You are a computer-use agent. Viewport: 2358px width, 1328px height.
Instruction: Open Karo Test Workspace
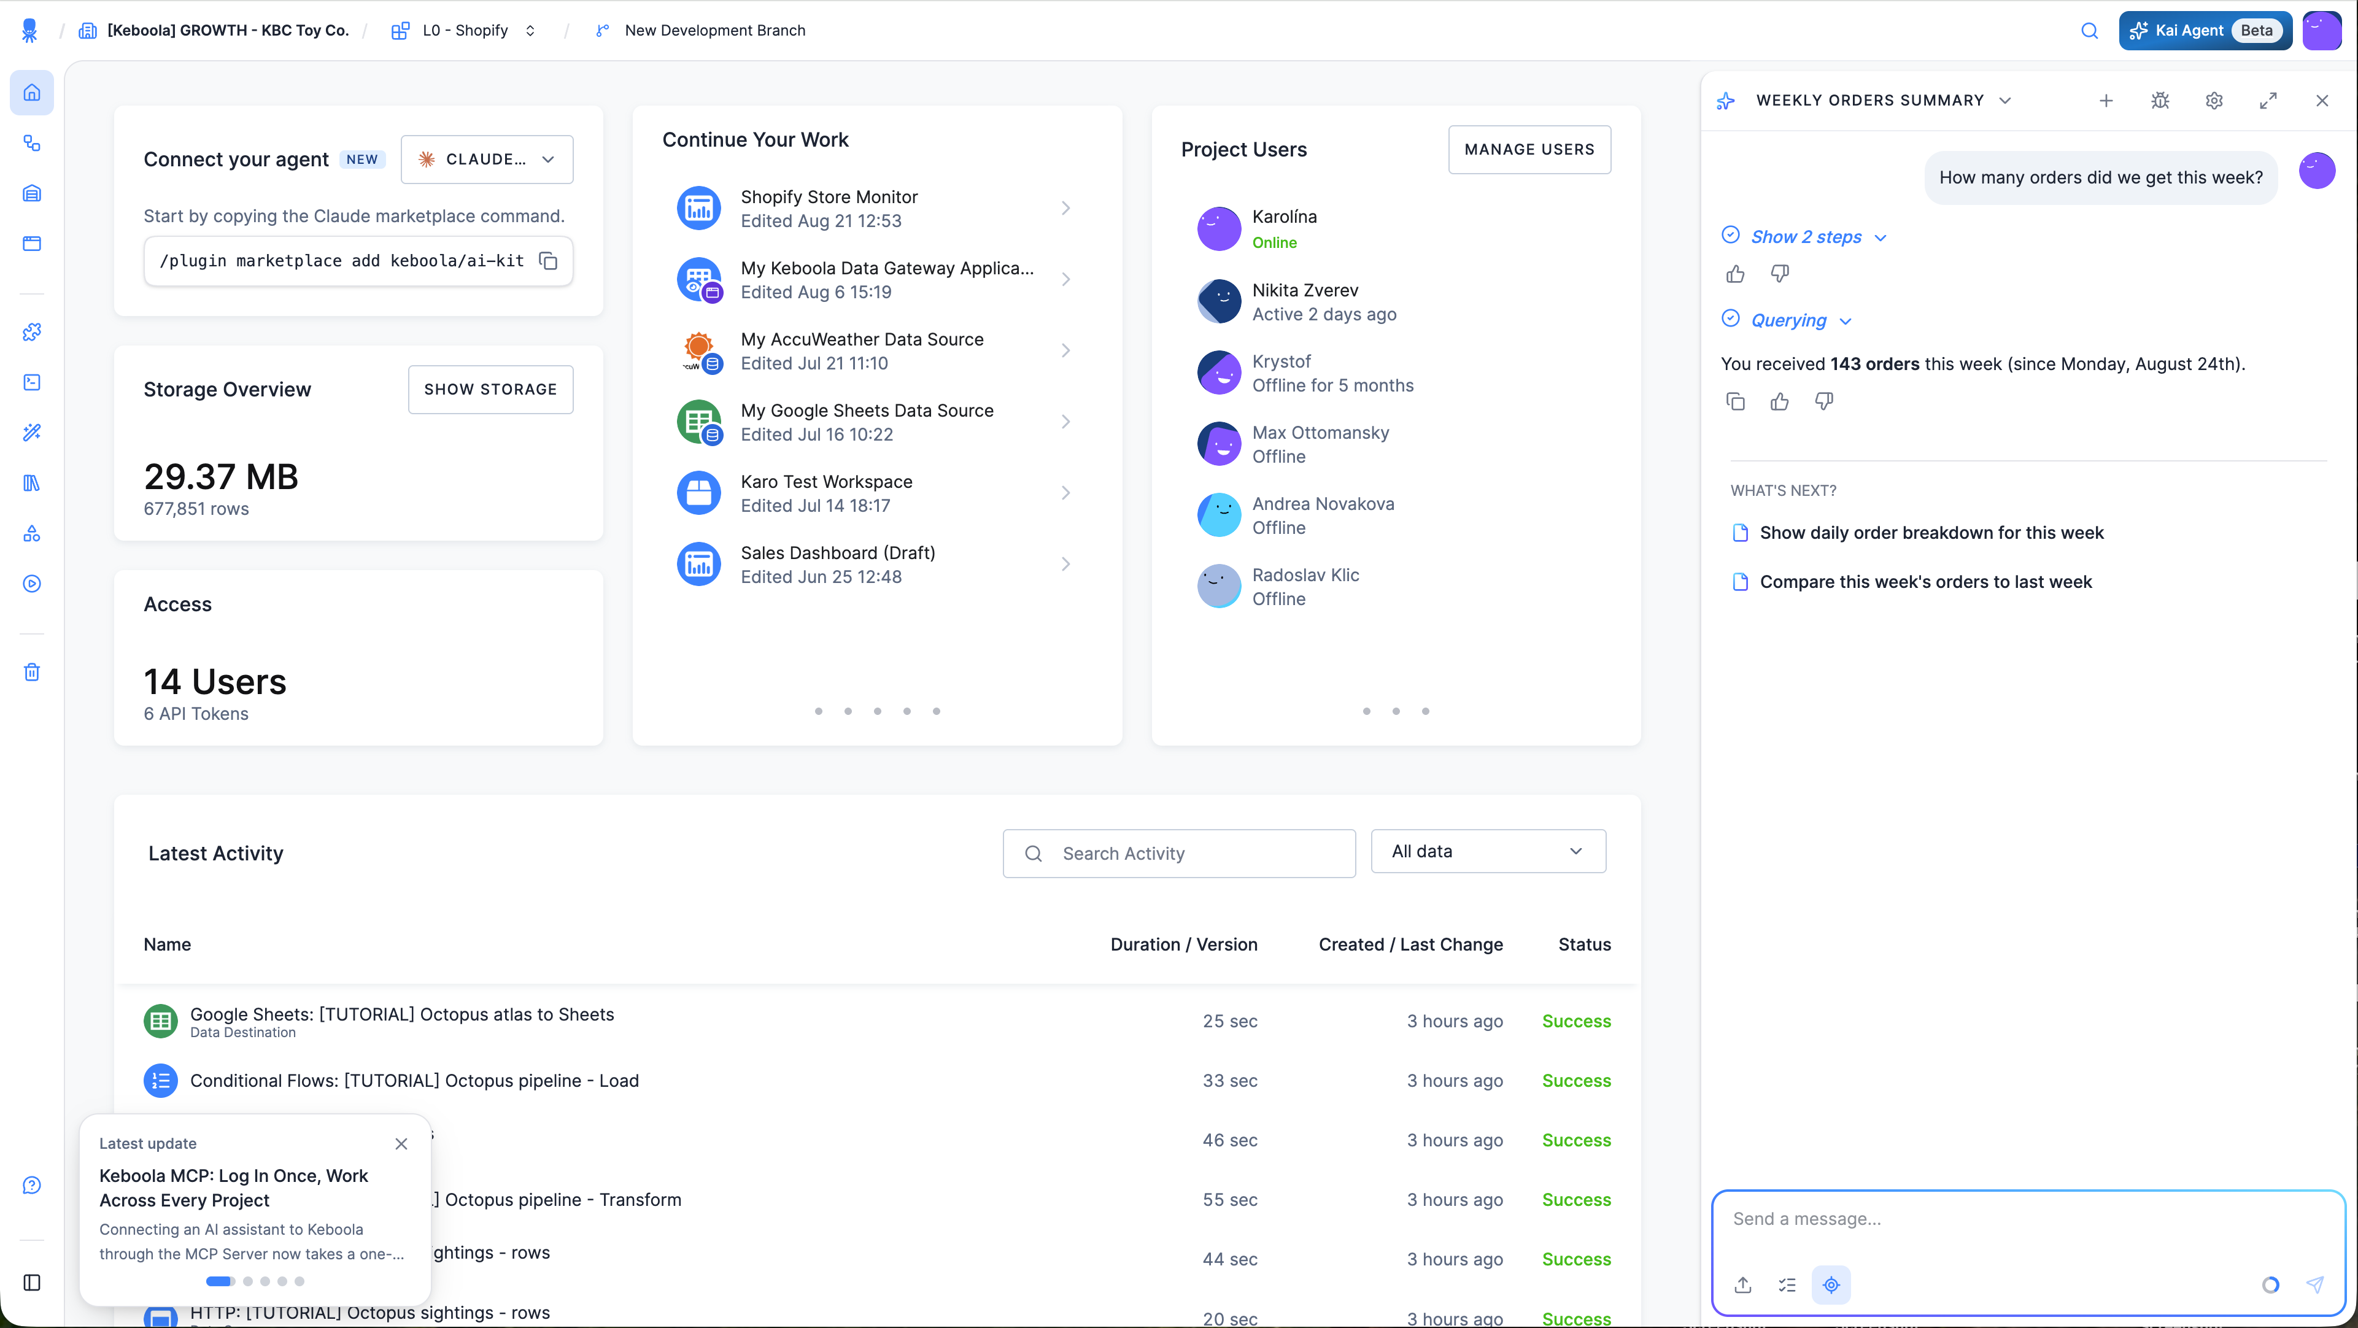(x=876, y=493)
